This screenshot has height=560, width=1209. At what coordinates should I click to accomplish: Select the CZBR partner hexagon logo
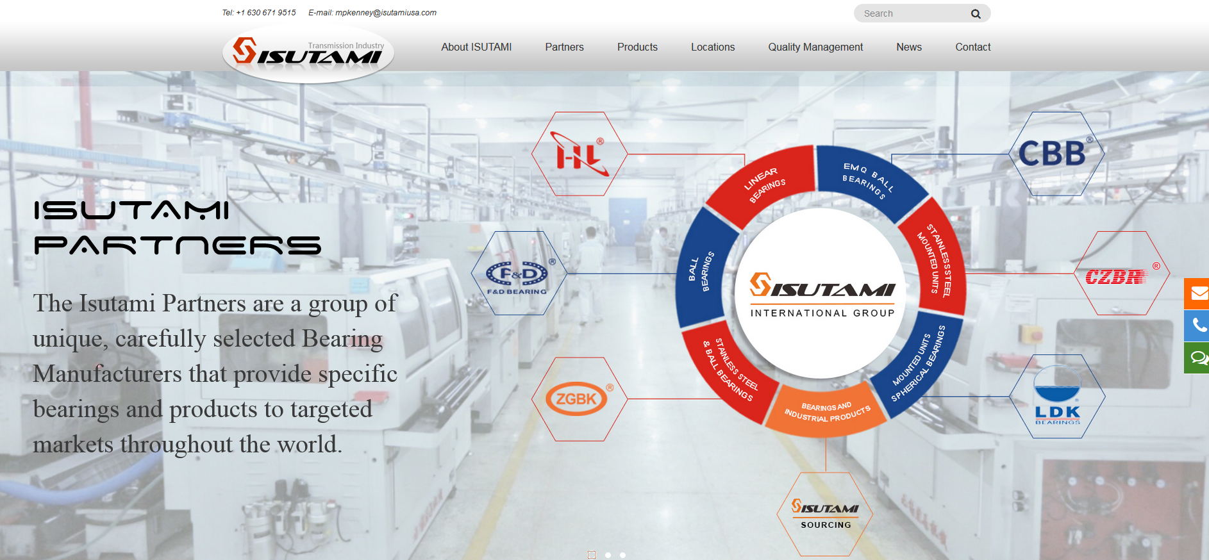click(1121, 274)
